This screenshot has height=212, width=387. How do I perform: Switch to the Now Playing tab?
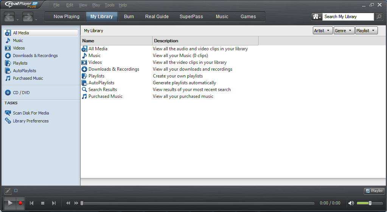point(67,17)
